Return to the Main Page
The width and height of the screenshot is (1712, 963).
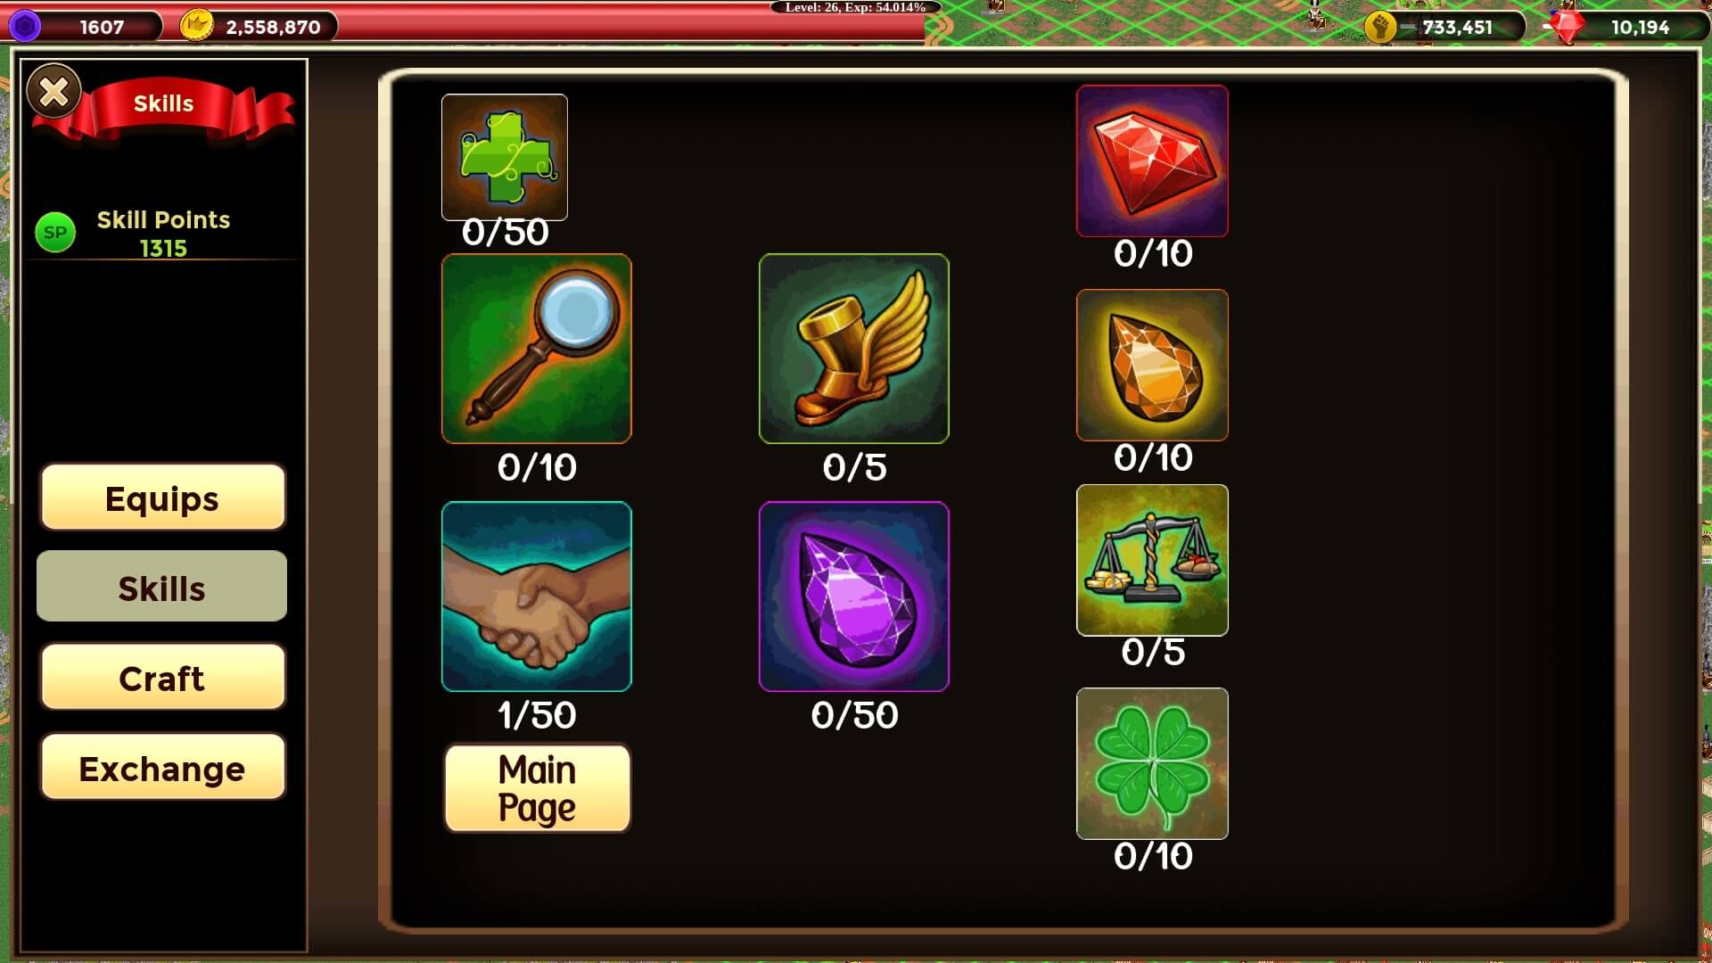538,789
